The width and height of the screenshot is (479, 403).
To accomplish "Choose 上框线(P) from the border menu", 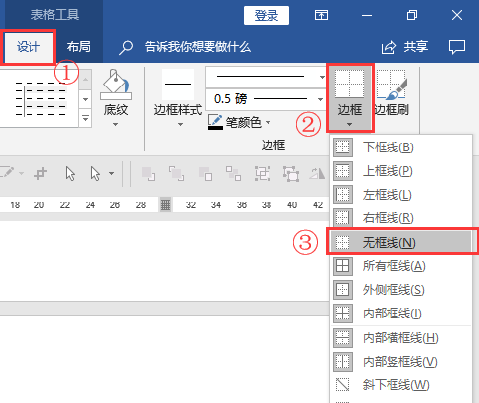I will 401,171.
